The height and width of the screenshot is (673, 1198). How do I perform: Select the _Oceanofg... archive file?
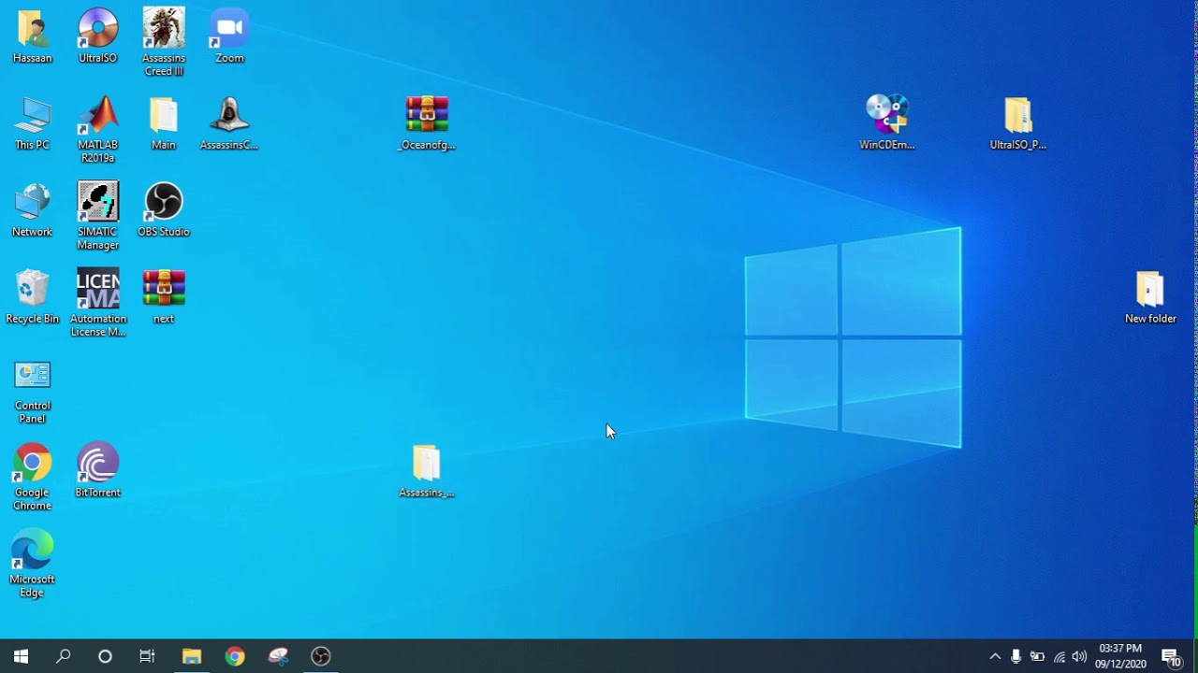pyautogui.click(x=427, y=123)
